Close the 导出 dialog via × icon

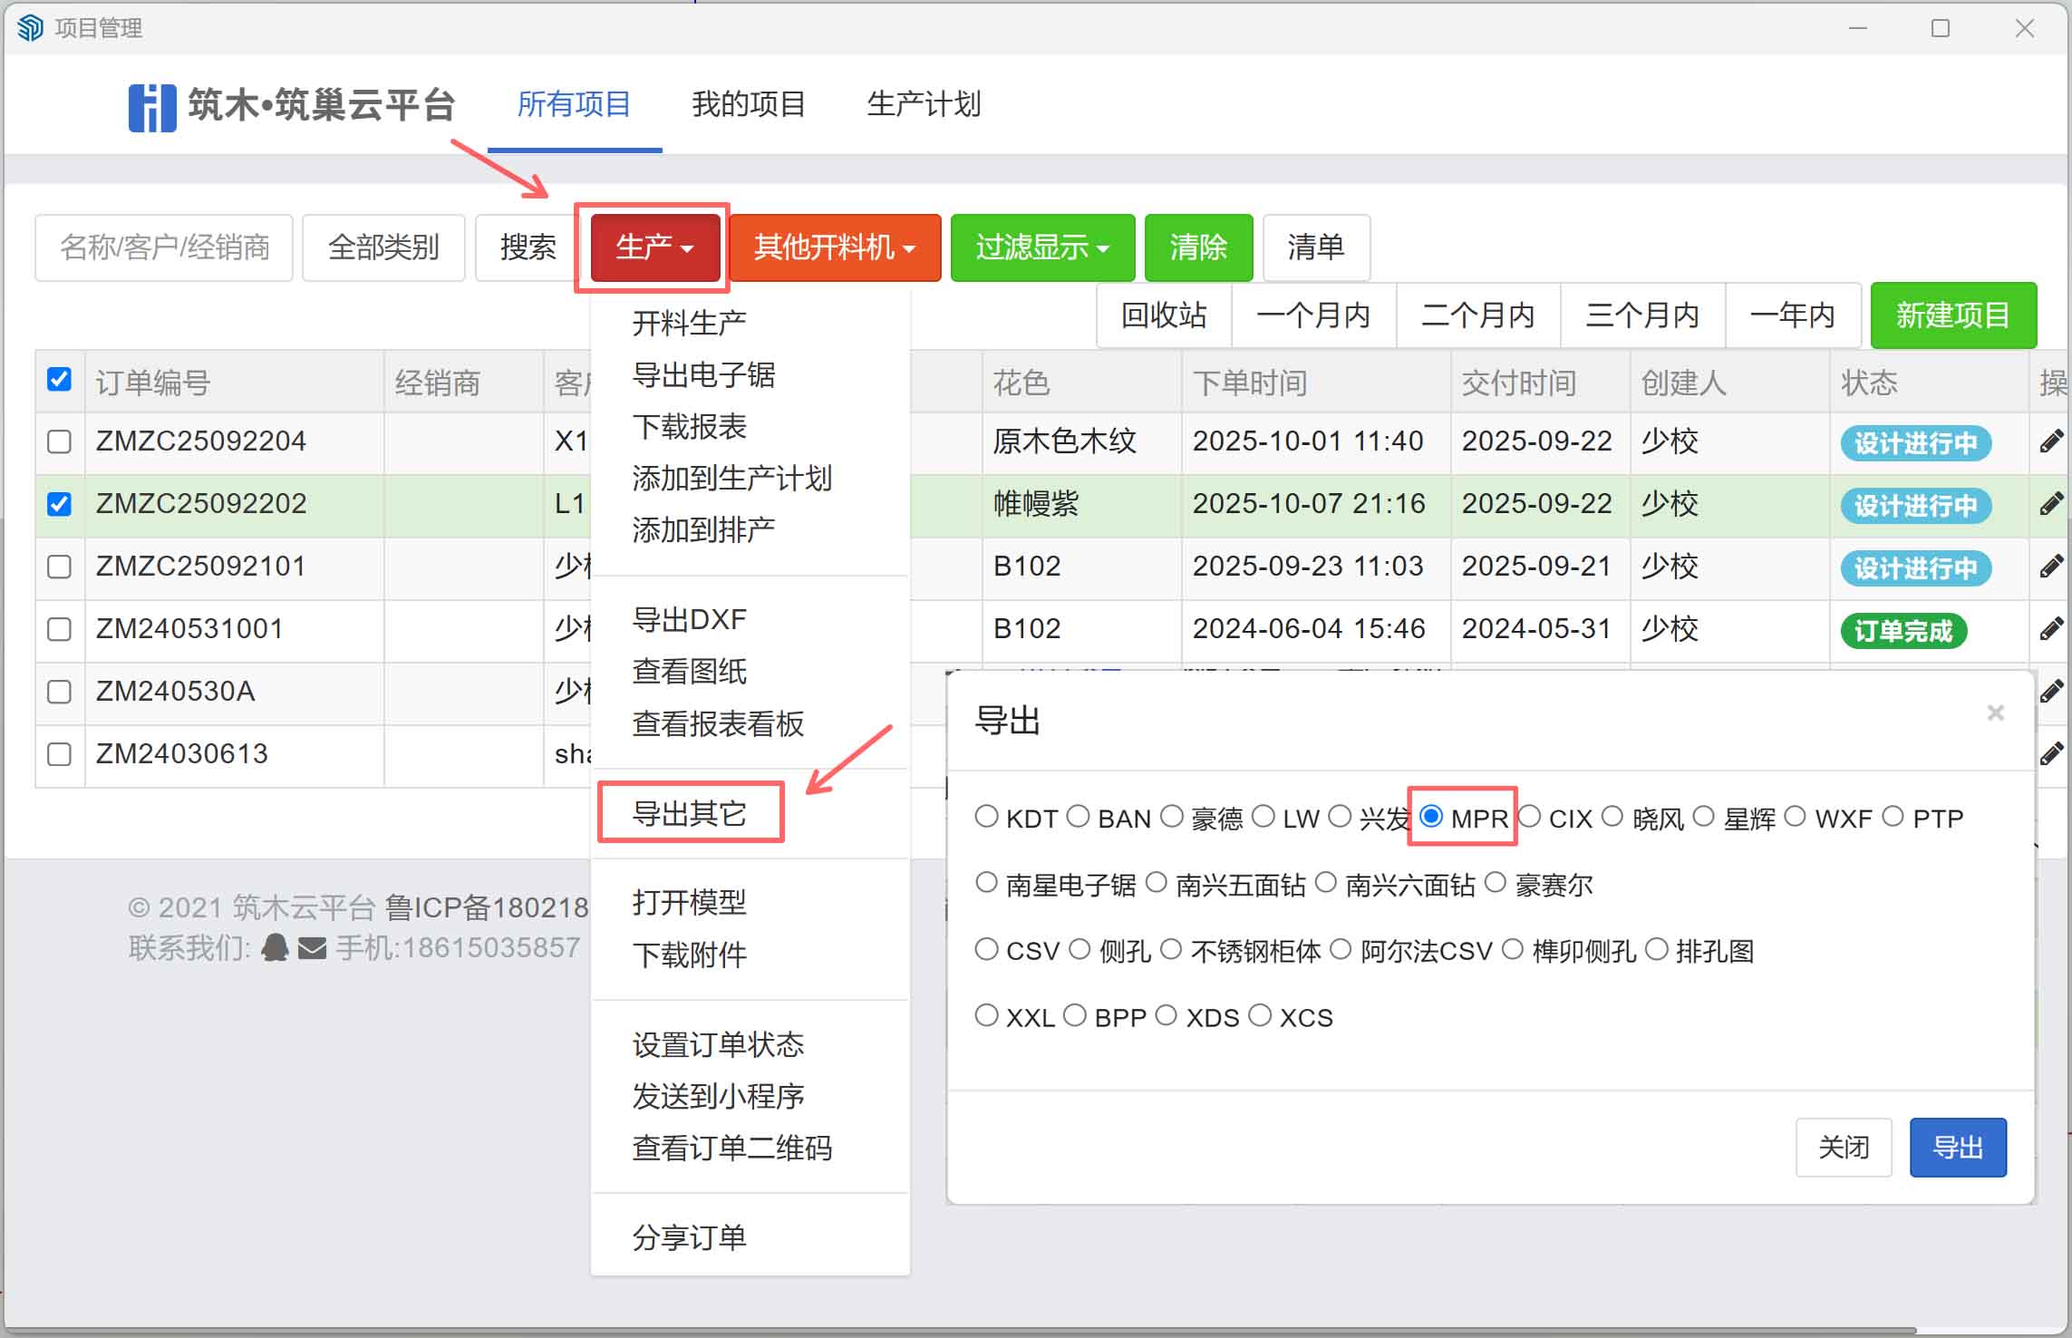click(1996, 713)
